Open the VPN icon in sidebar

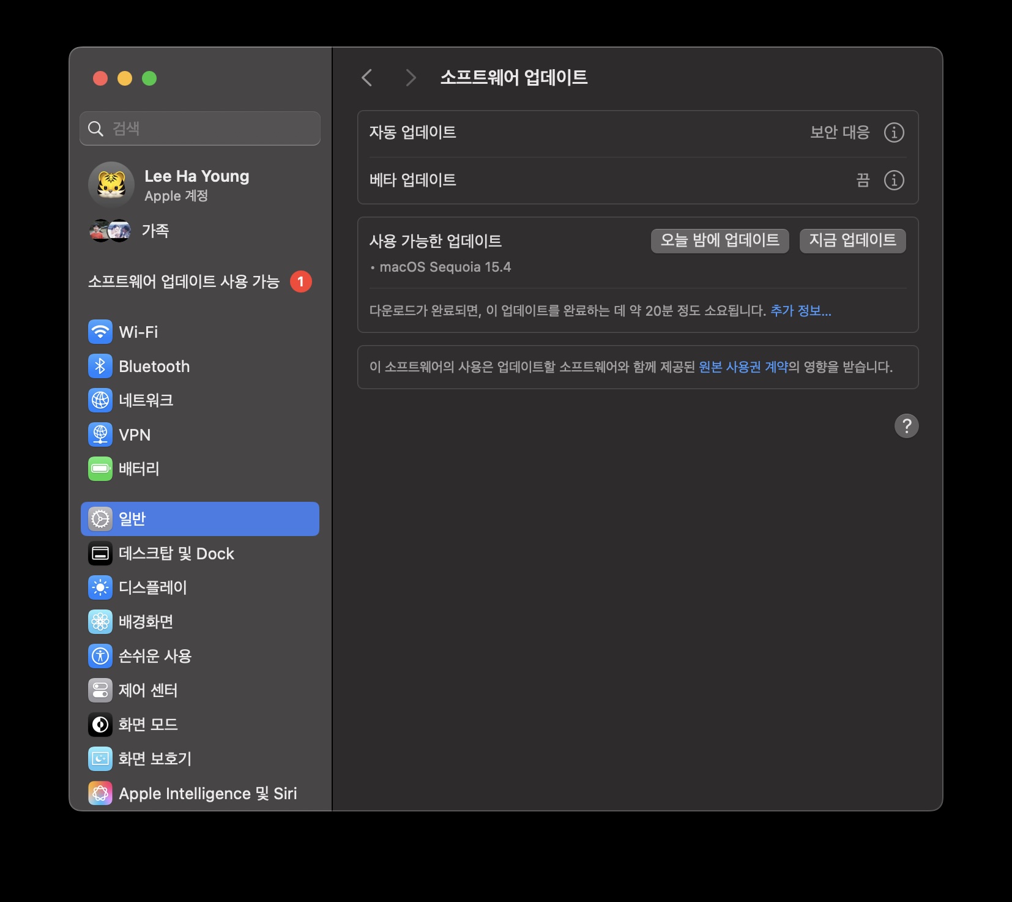coord(100,434)
